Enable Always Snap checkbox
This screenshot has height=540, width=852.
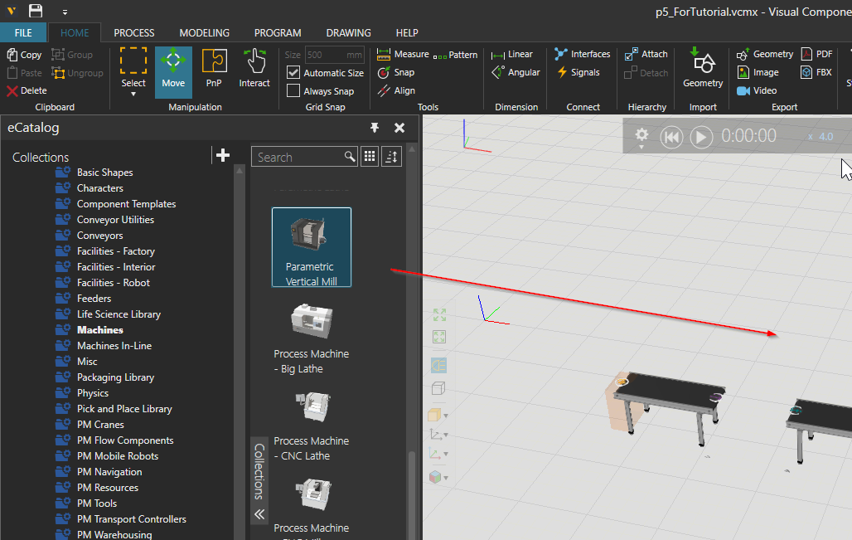point(293,90)
